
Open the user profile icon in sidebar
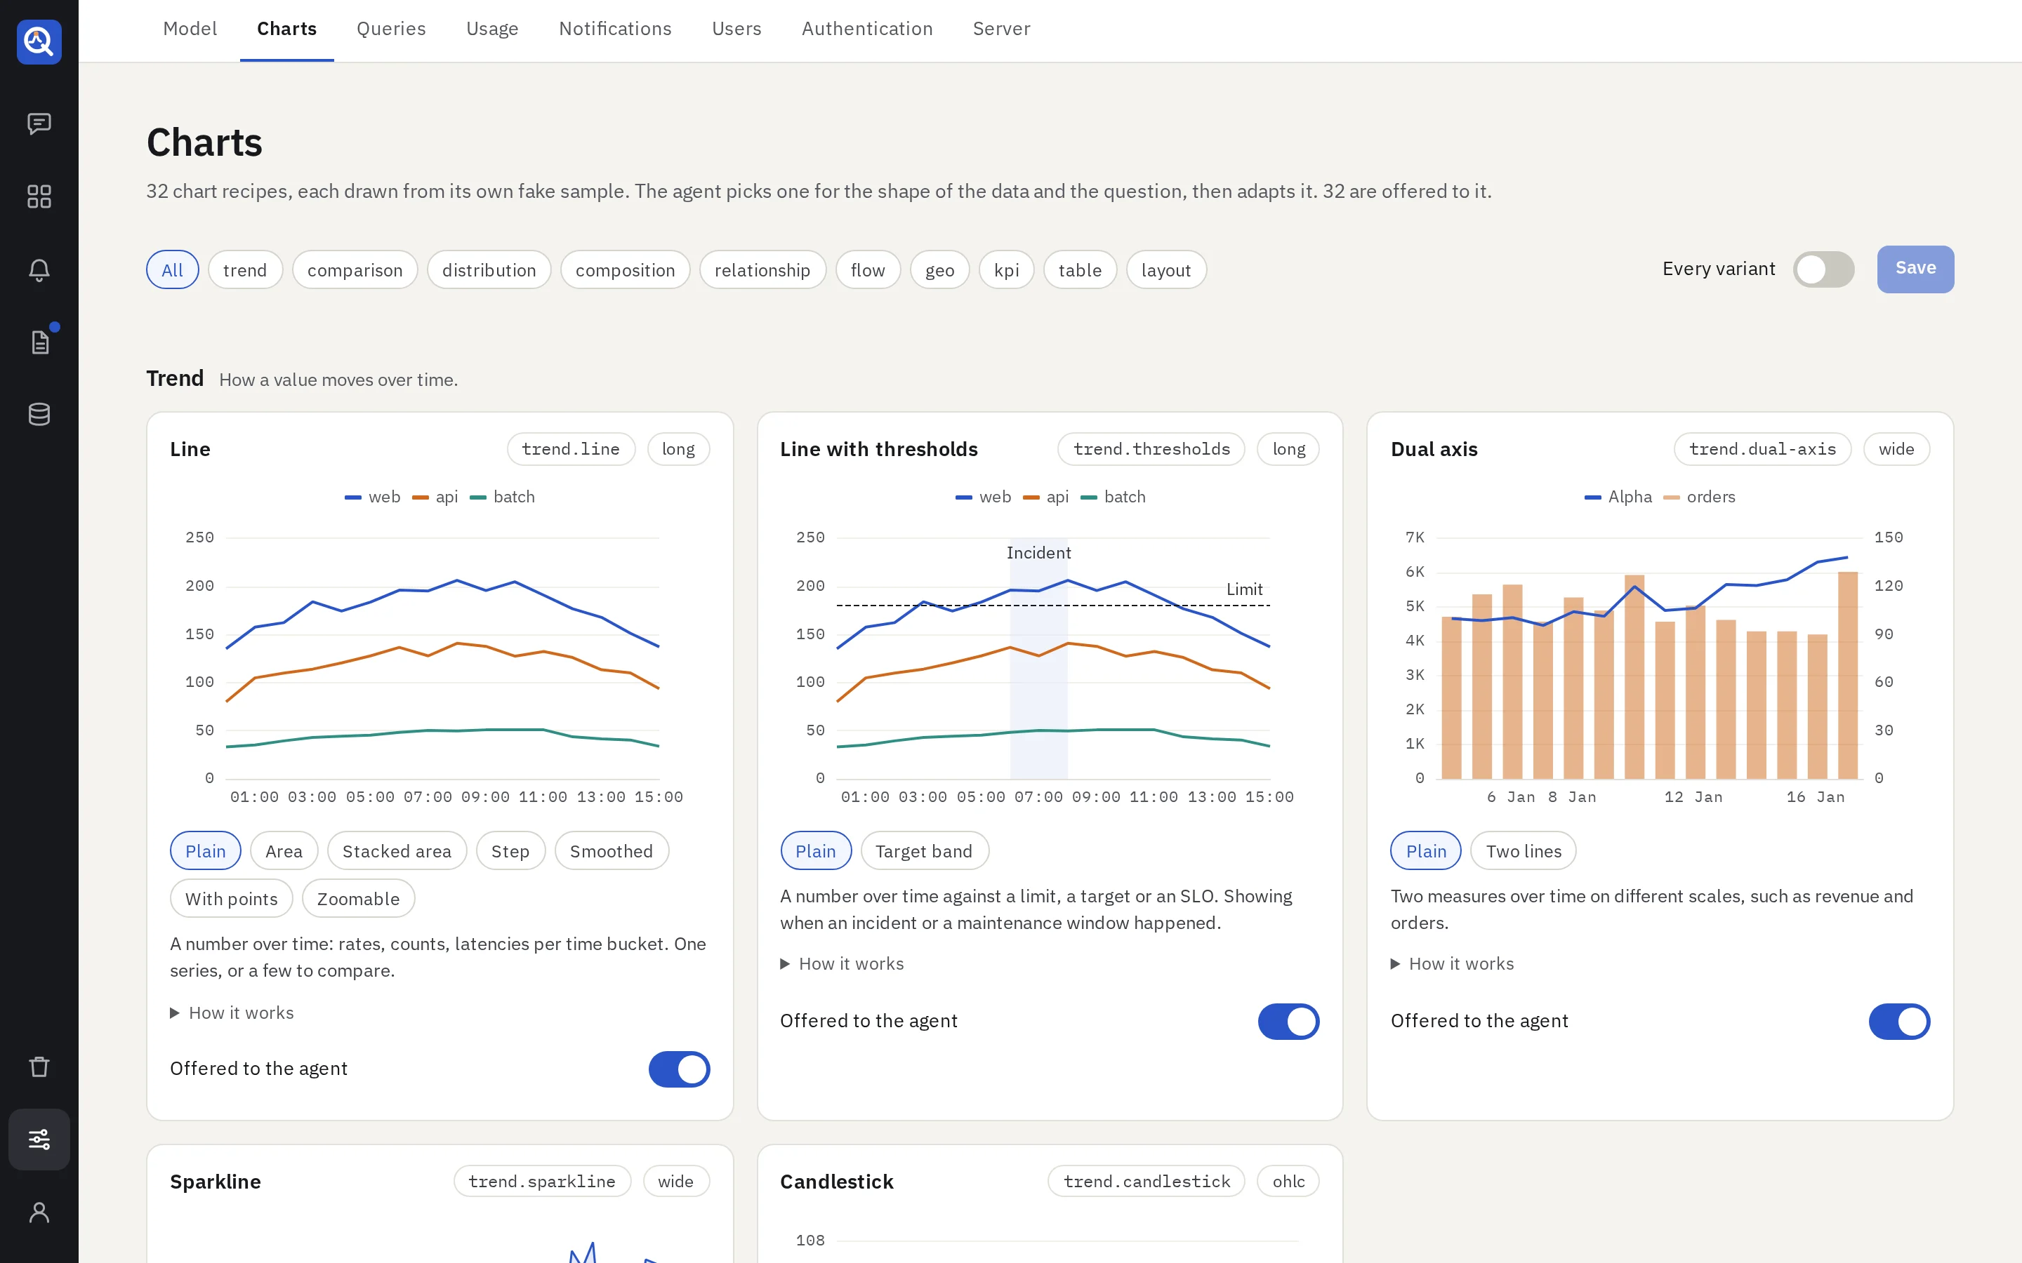(39, 1212)
